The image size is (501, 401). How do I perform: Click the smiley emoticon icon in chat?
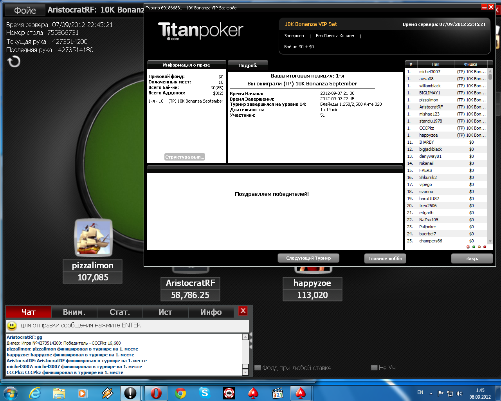12,325
